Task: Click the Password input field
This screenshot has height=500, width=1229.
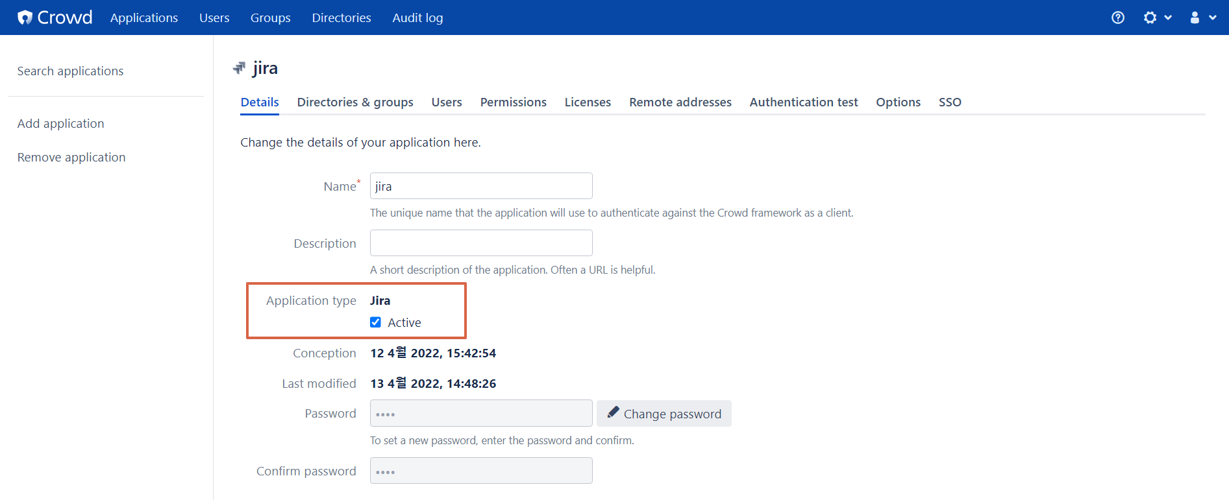Action: coord(481,413)
